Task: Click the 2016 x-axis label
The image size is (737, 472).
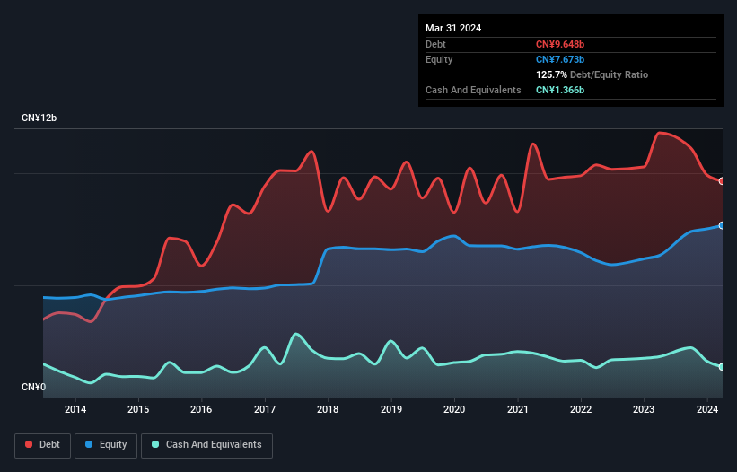Action: 201,409
